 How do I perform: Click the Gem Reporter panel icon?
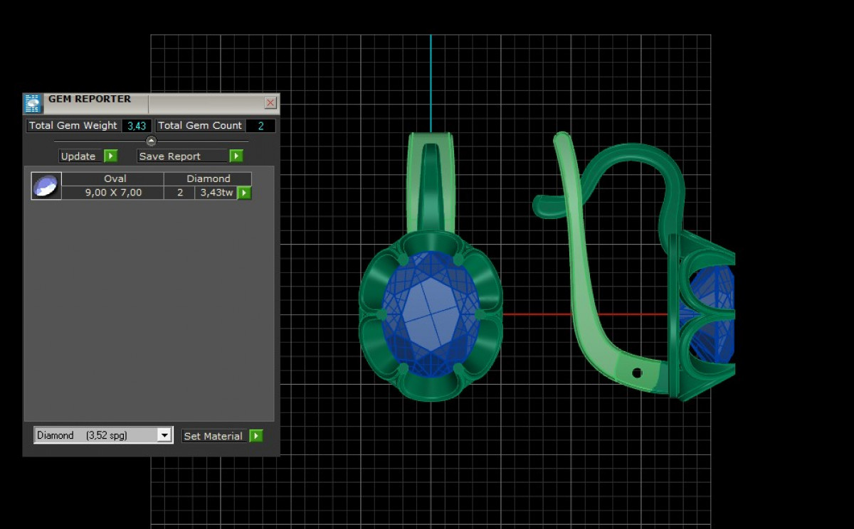click(33, 104)
